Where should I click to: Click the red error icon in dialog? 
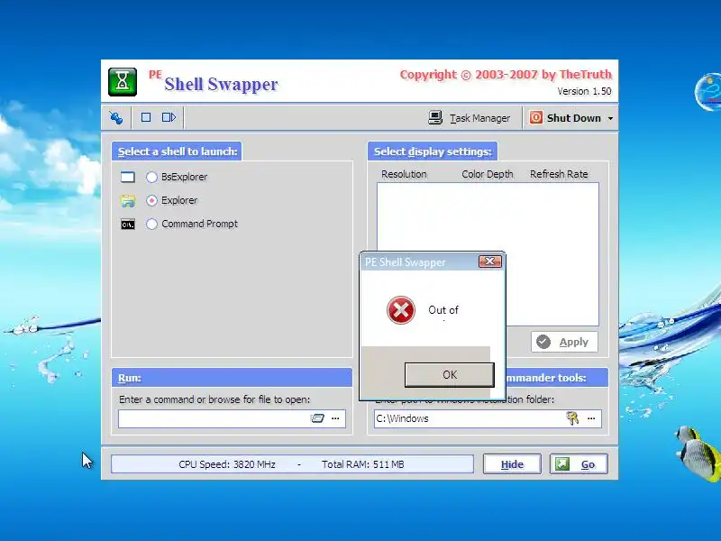[400, 310]
